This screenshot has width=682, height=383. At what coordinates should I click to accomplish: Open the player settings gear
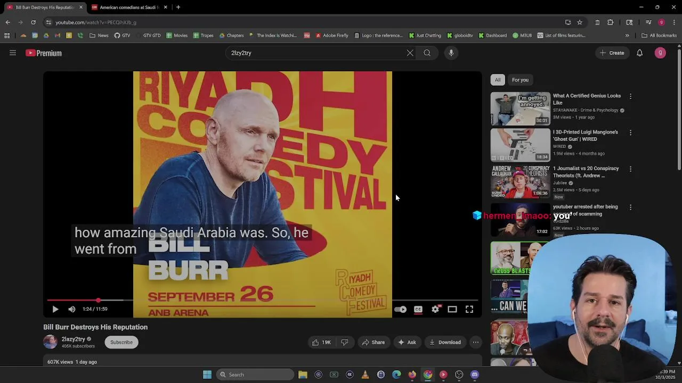[x=435, y=309]
